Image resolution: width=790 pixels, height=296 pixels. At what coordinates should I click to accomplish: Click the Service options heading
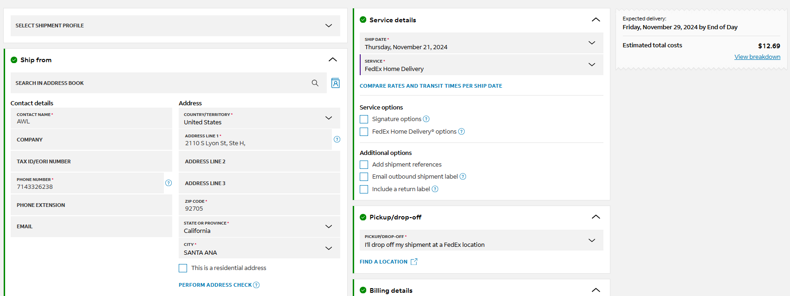click(x=381, y=107)
